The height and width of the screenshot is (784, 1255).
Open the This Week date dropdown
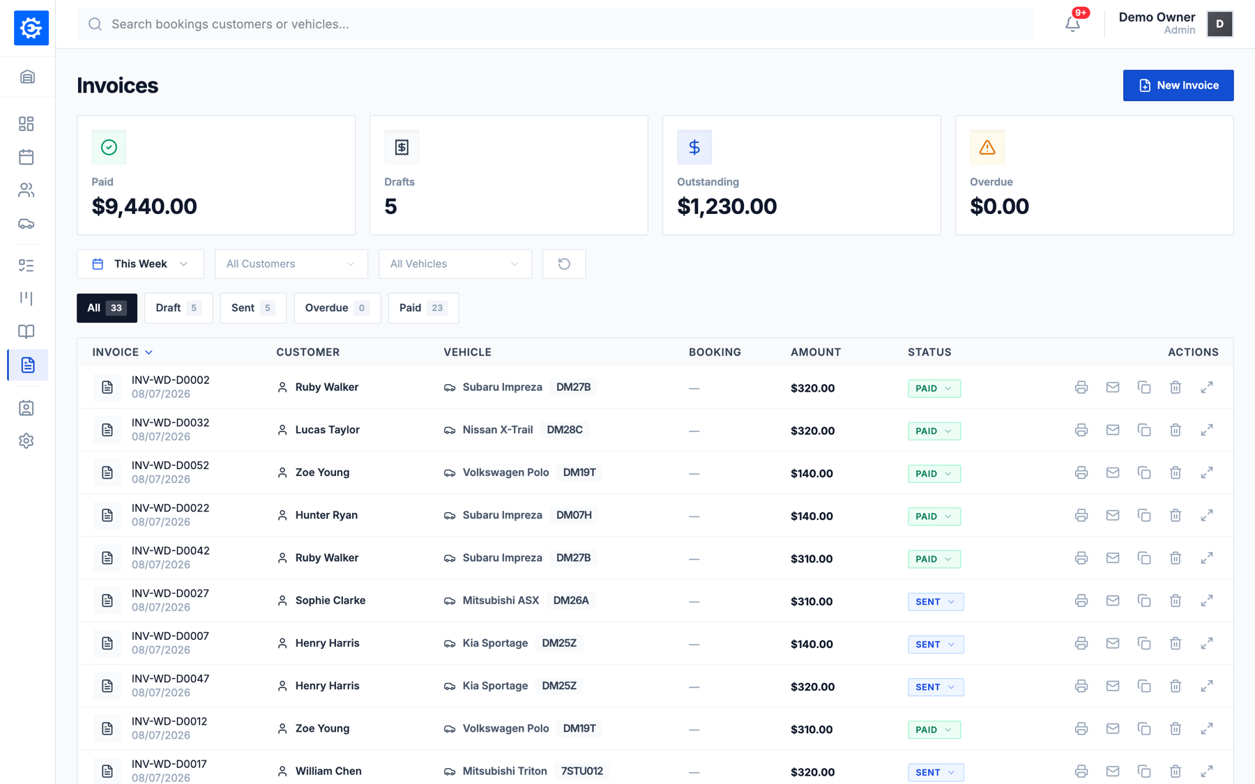click(x=140, y=263)
